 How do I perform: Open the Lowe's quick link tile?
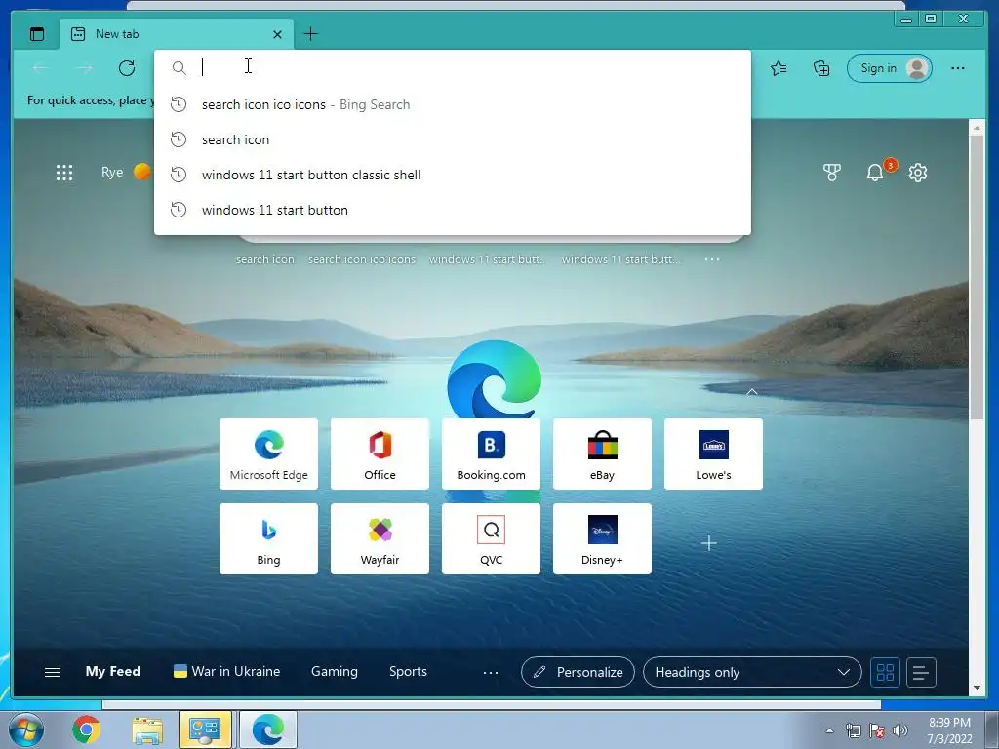pos(713,454)
